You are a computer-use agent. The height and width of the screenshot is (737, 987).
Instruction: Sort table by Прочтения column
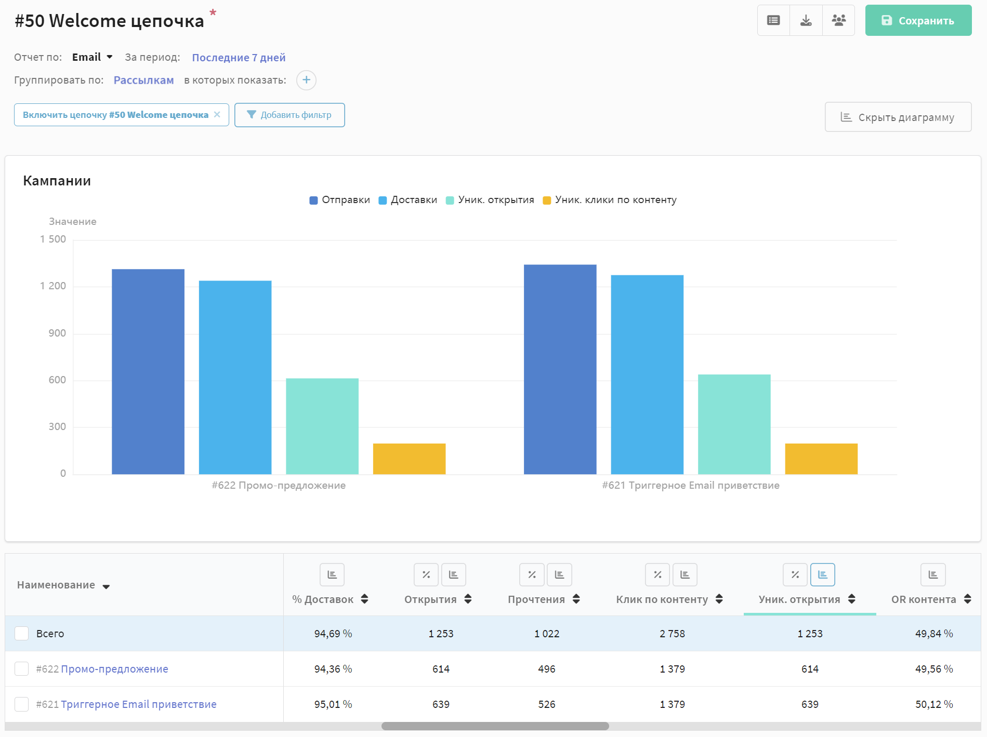point(576,599)
